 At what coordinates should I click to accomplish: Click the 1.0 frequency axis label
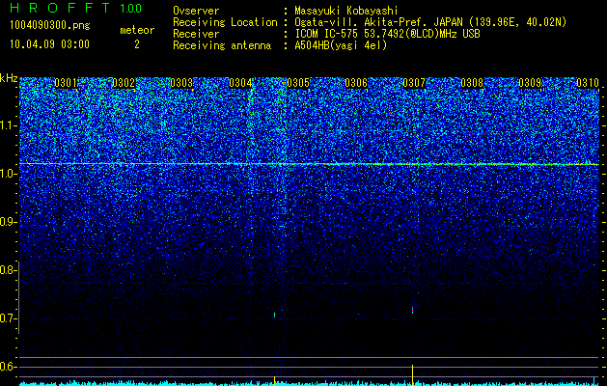pyautogui.click(x=8, y=175)
